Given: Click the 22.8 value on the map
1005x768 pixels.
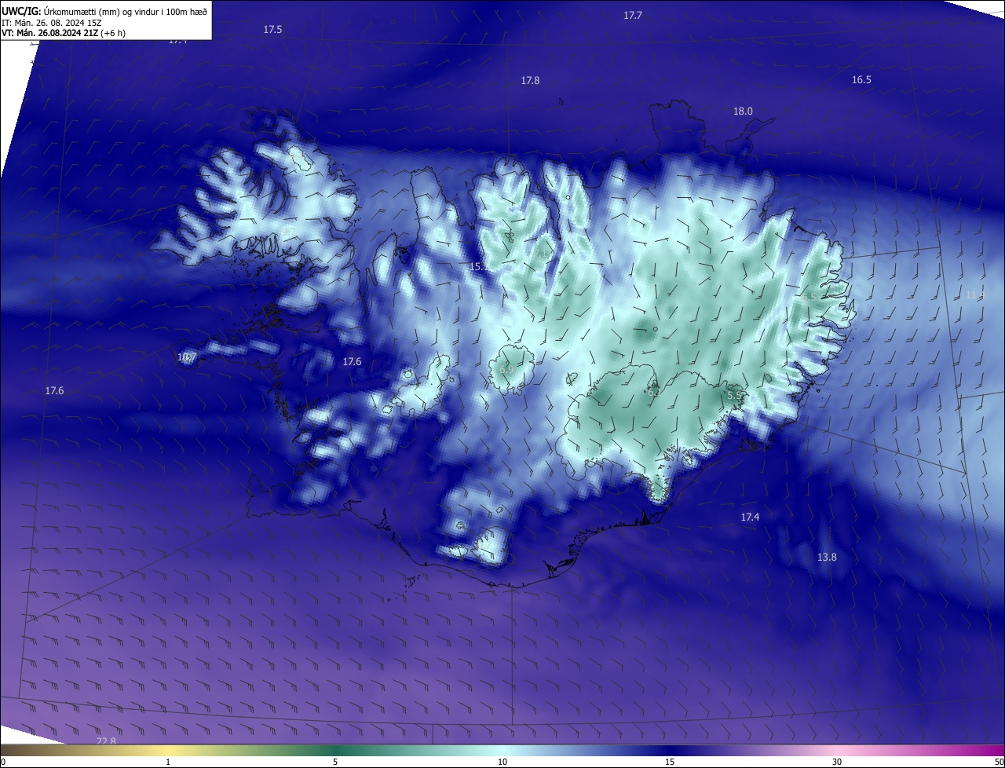Looking at the screenshot, I should point(106,741).
